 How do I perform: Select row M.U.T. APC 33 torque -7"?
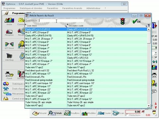pyautogui.click(x=86, y=48)
